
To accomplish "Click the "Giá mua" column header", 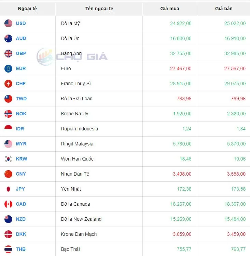I will tap(169, 9).
